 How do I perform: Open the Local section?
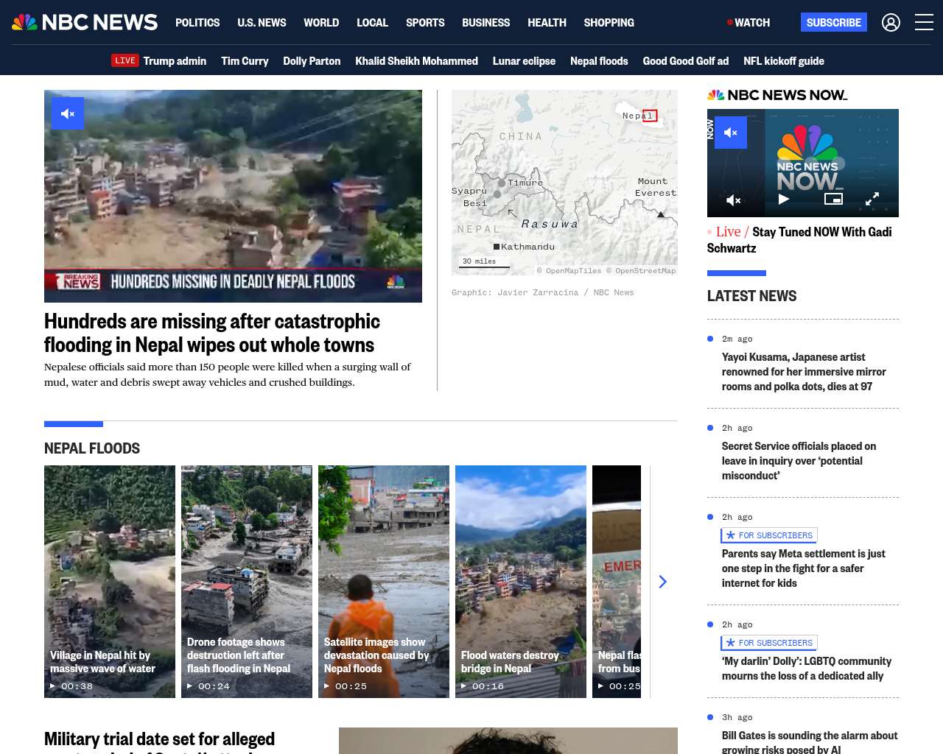(x=372, y=23)
